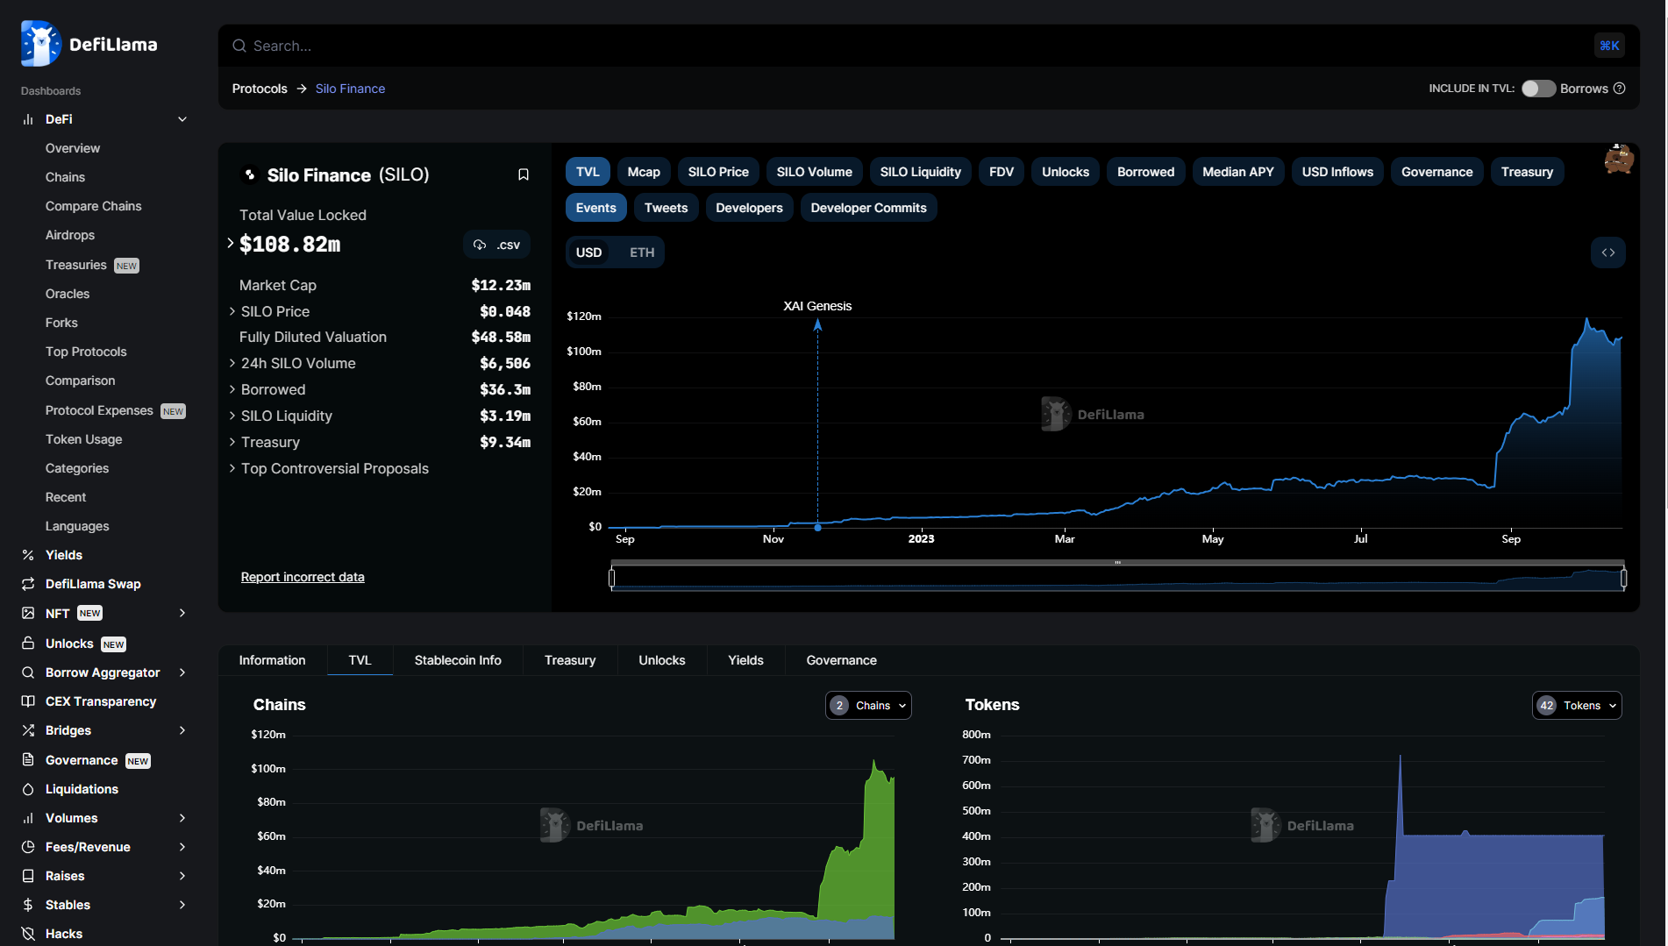Viewport: 1668px width, 946px height.
Task: Expand Top Controversial Proposals
Action: click(x=232, y=468)
